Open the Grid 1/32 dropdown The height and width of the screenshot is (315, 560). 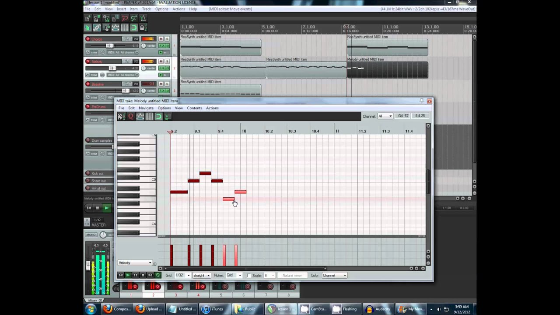pos(183,275)
